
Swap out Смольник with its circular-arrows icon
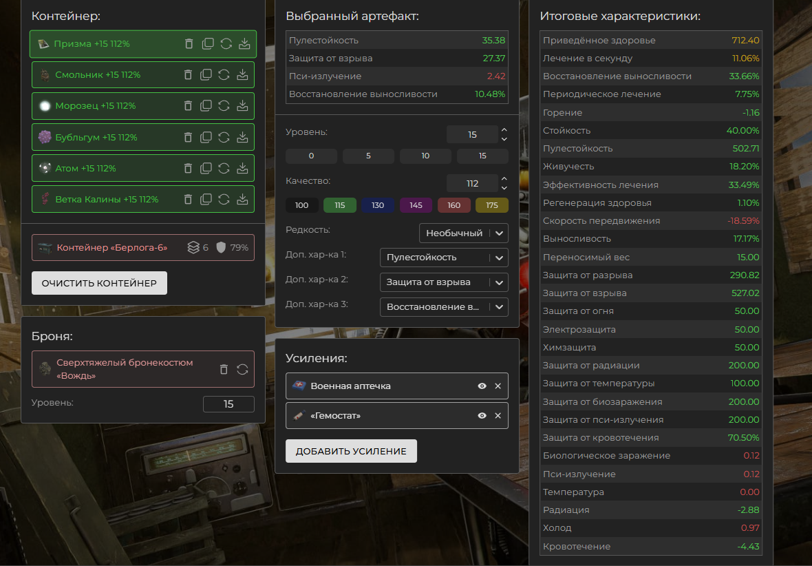[224, 74]
